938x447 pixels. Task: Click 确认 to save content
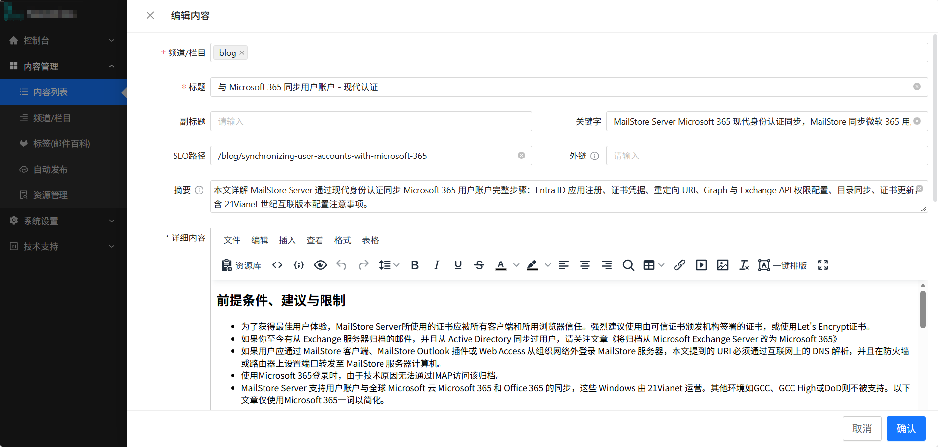click(906, 428)
